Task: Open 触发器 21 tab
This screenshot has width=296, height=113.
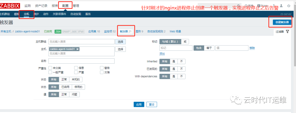Action: [126, 32]
